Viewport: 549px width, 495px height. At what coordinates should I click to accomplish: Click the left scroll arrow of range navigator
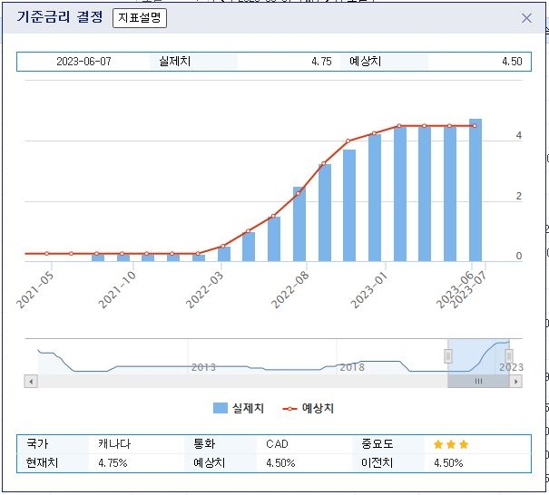pyautogui.click(x=31, y=381)
